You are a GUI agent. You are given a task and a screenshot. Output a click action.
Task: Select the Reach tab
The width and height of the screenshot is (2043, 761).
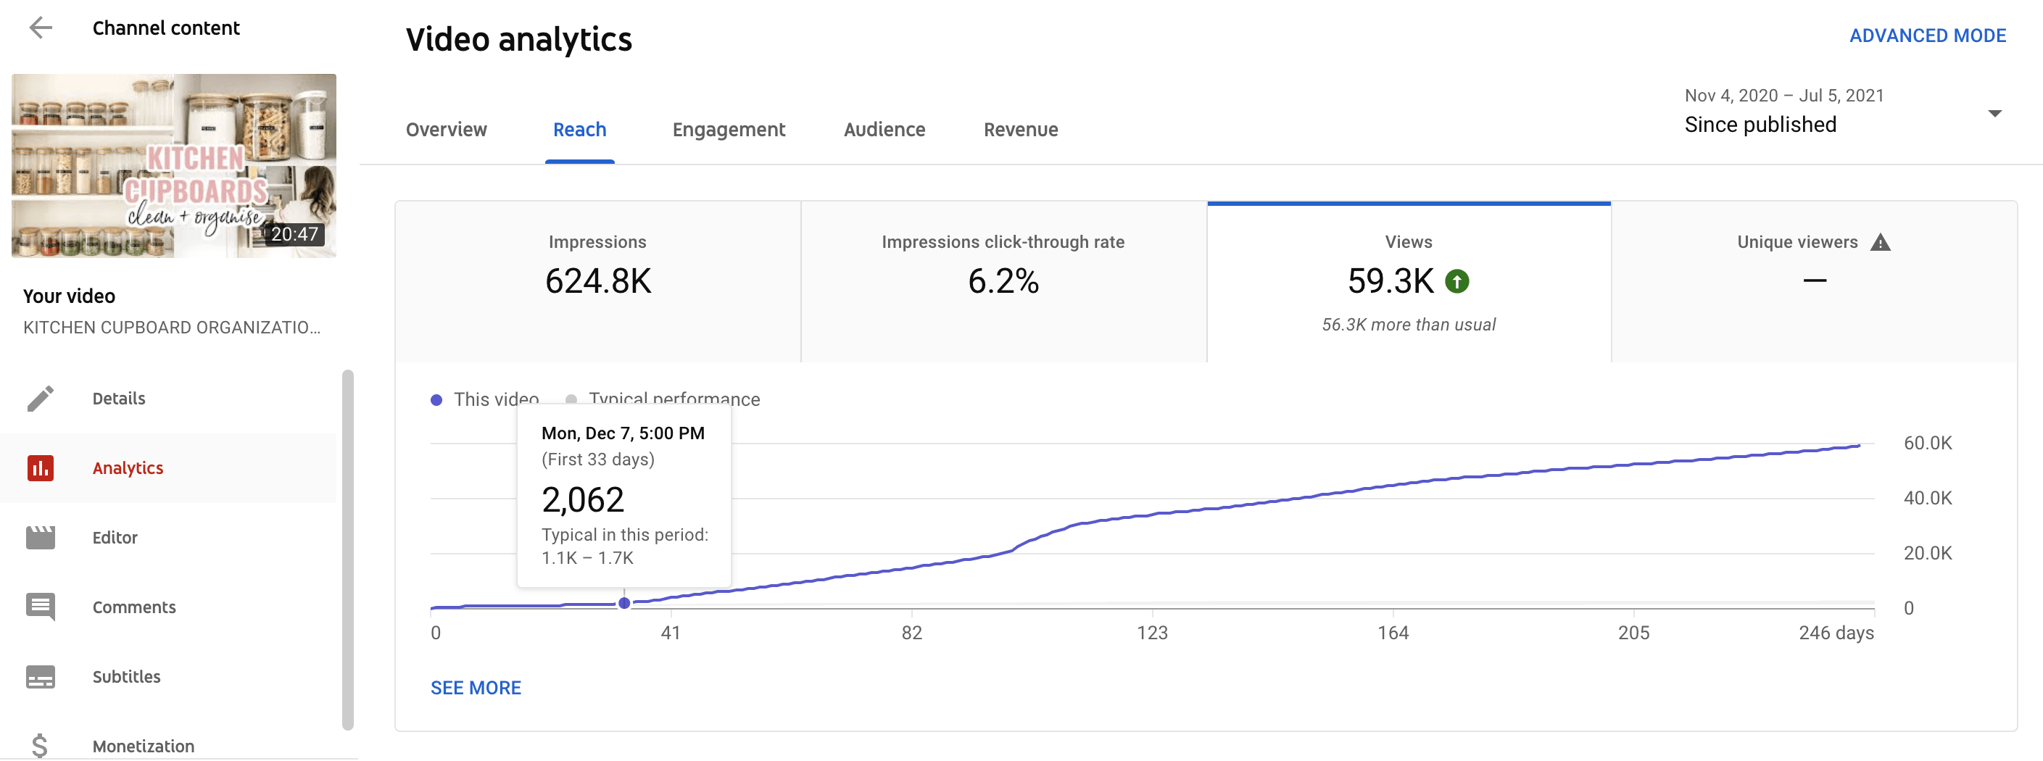point(580,129)
